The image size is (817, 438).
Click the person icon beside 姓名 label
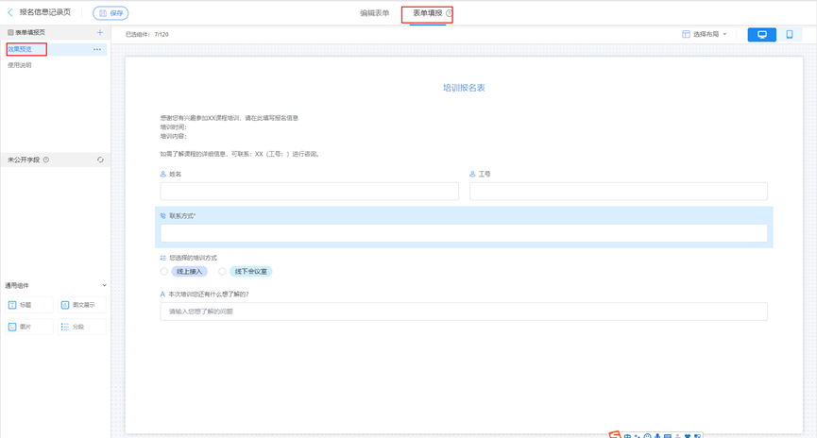pos(163,174)
